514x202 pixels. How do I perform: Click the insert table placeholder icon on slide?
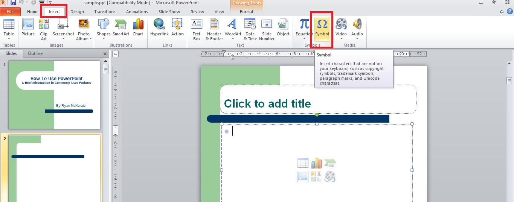pos(303,163)
